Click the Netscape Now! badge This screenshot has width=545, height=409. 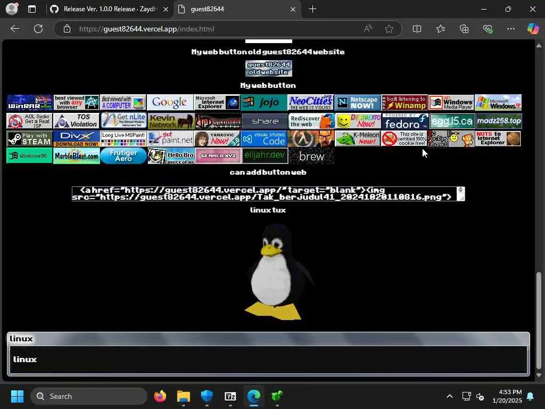358,102
